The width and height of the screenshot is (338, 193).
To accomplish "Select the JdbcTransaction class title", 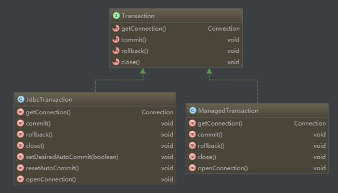I will pos(49,100).
